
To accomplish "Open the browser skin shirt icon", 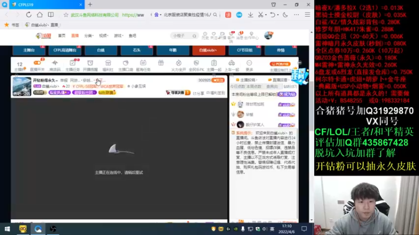I will pyautogui.click(x=273, y=5).
